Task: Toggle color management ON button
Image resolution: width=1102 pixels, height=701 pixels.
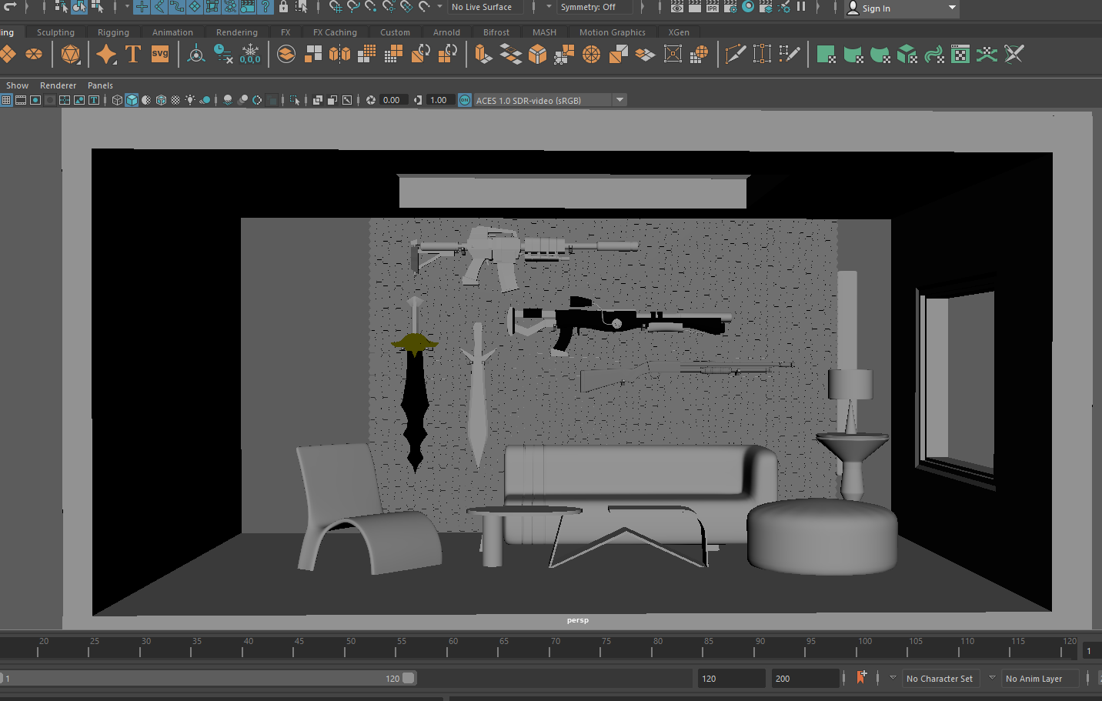Action: point(465,100)
